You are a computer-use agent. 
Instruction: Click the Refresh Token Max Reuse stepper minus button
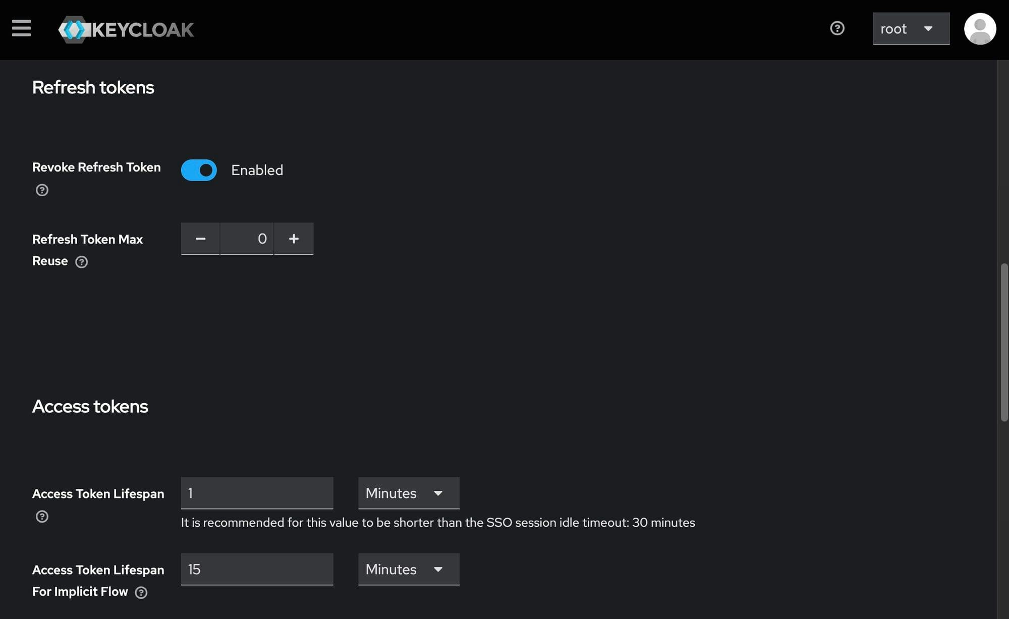[200, 239]
